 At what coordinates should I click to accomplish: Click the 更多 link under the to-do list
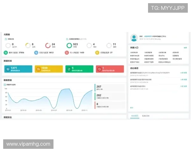[132, 108]
